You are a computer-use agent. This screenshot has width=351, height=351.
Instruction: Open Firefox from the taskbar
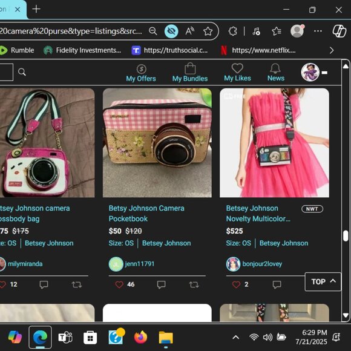[140, 337]
